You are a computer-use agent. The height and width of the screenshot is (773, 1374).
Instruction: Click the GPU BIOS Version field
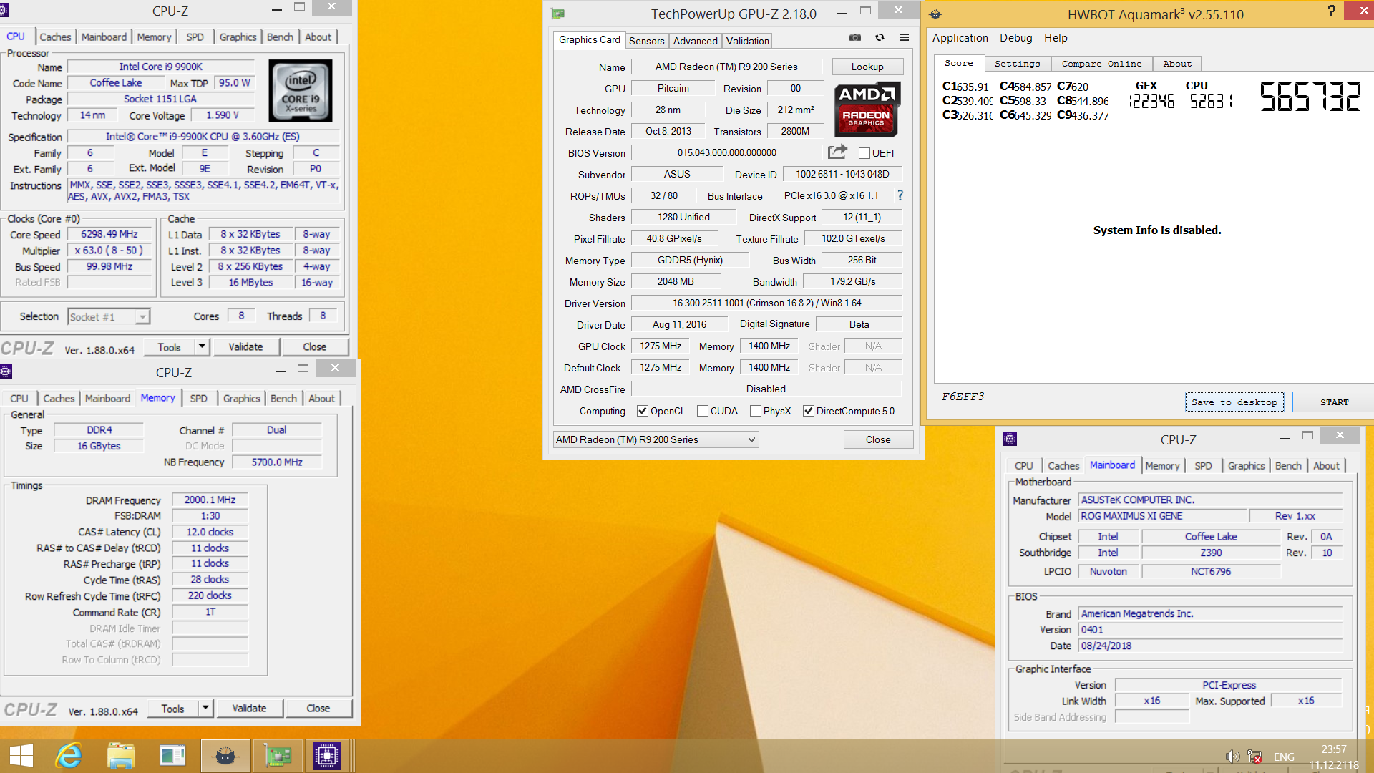(x=727, y=152)
